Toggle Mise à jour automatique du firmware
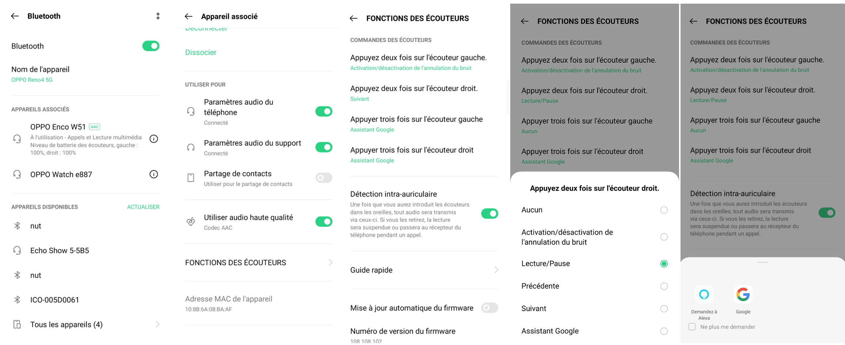Viewport: 845px width, 345px height. (x=489, y=308)
